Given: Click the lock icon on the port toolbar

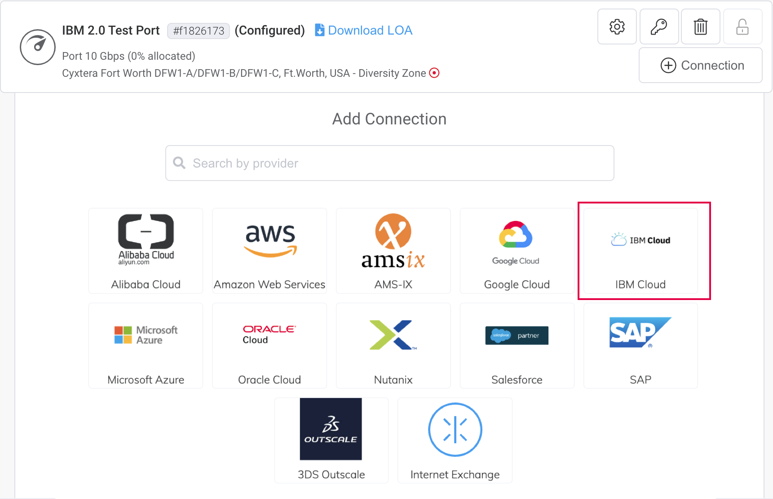Looking at the screenshot, I should pos(742,26).
